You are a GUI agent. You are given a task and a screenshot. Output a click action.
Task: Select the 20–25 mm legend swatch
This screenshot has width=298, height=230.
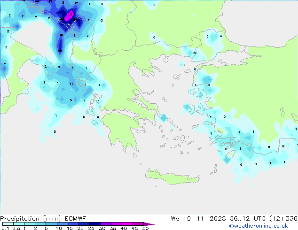tap(84, 224)
